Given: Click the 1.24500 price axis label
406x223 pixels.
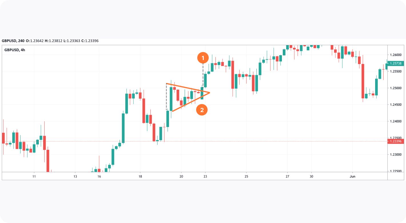Looking at the screenshot, I should click(x=396, y=105).
